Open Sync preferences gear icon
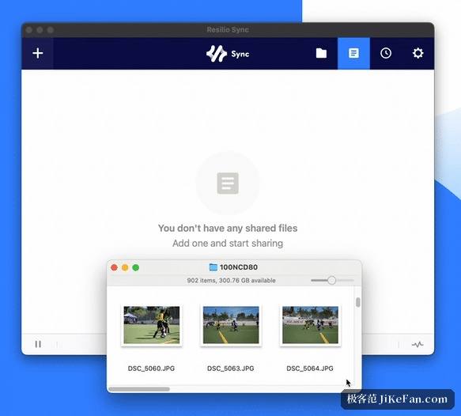Image resolution: width=461 pixels, height=416 pixels. point(418,53)
